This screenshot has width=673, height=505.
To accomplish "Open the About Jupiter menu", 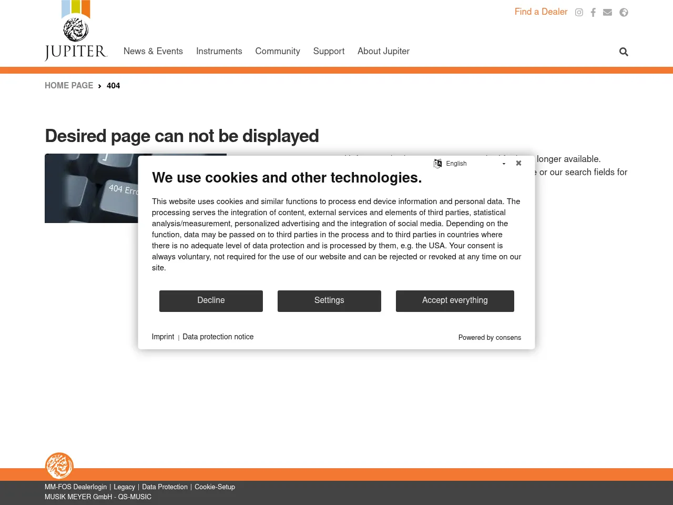I will [x=383, y=51].
